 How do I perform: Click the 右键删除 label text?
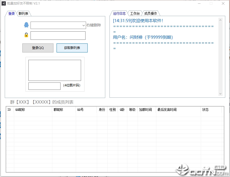(x=94, y=25)
